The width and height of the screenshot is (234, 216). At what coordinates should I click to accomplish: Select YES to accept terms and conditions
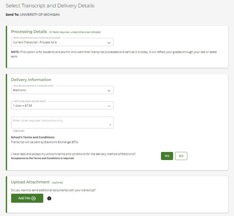tap(167, 156)
